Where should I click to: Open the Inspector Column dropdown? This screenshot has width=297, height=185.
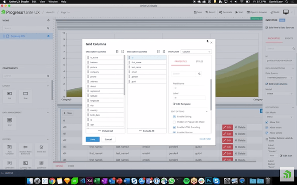click(196, 52)
